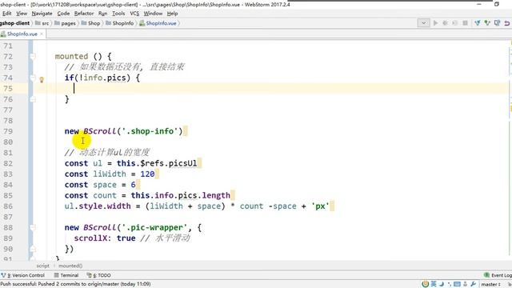Click the Run triangle in the toolbar
Screen dimensions: 512x288
tap(435, 23)
